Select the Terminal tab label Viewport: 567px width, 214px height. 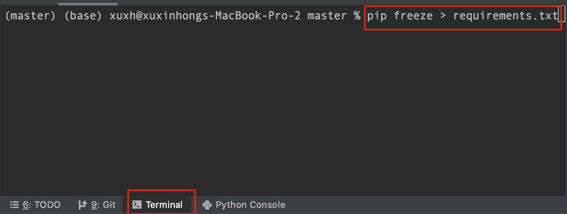pos(164,205)
